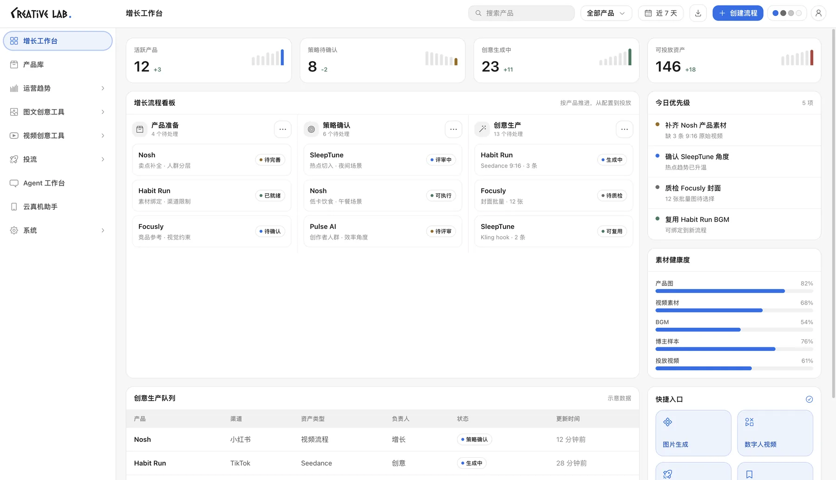The height and width of the screenshot is (480, 836).
Task: Click the 运营趋势 bar chart icon
Action: [x=14, y=88]
